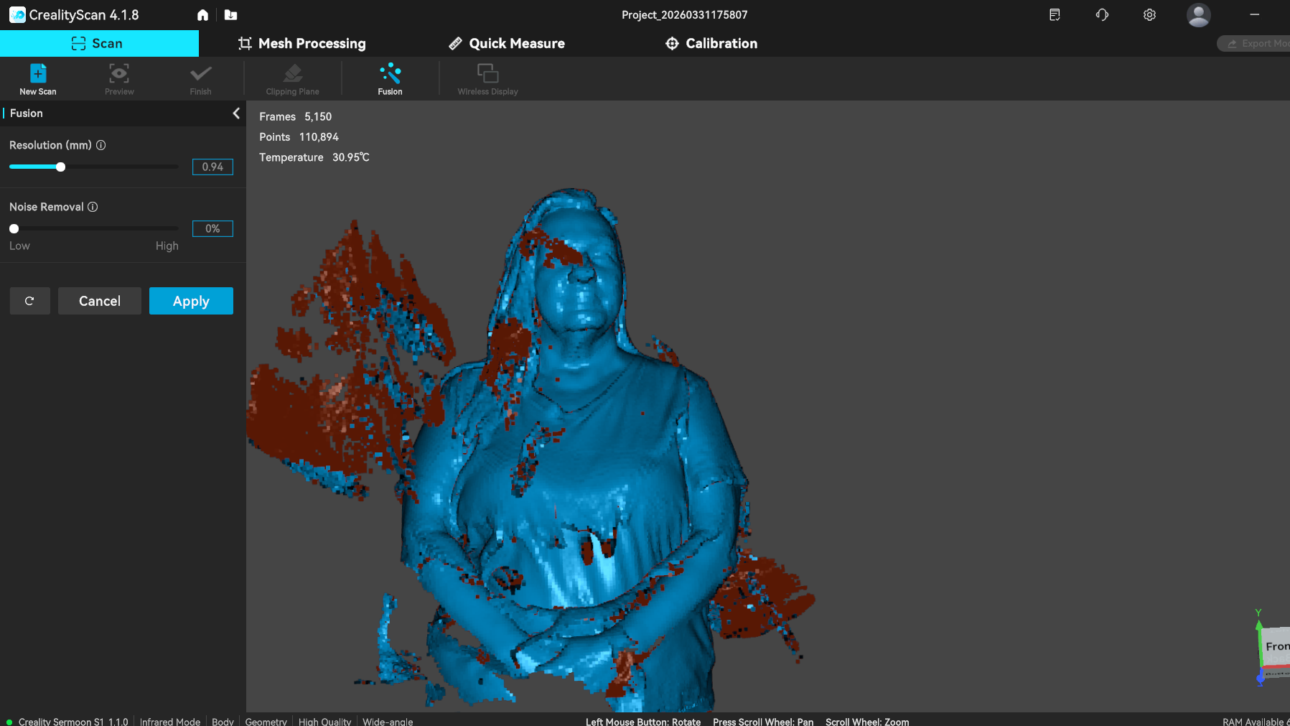Click the Front face of the view cube
This screenshot has height=726, width=1290.
[x=1276, y=647]
